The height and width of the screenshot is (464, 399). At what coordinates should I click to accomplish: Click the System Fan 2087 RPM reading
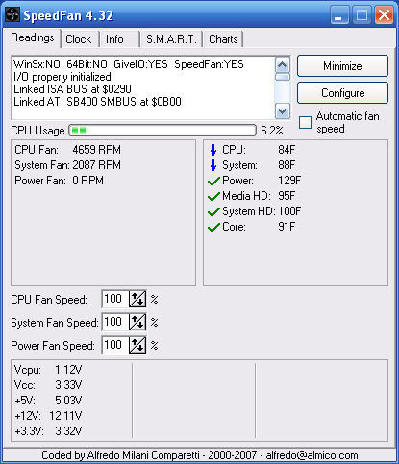68,165
